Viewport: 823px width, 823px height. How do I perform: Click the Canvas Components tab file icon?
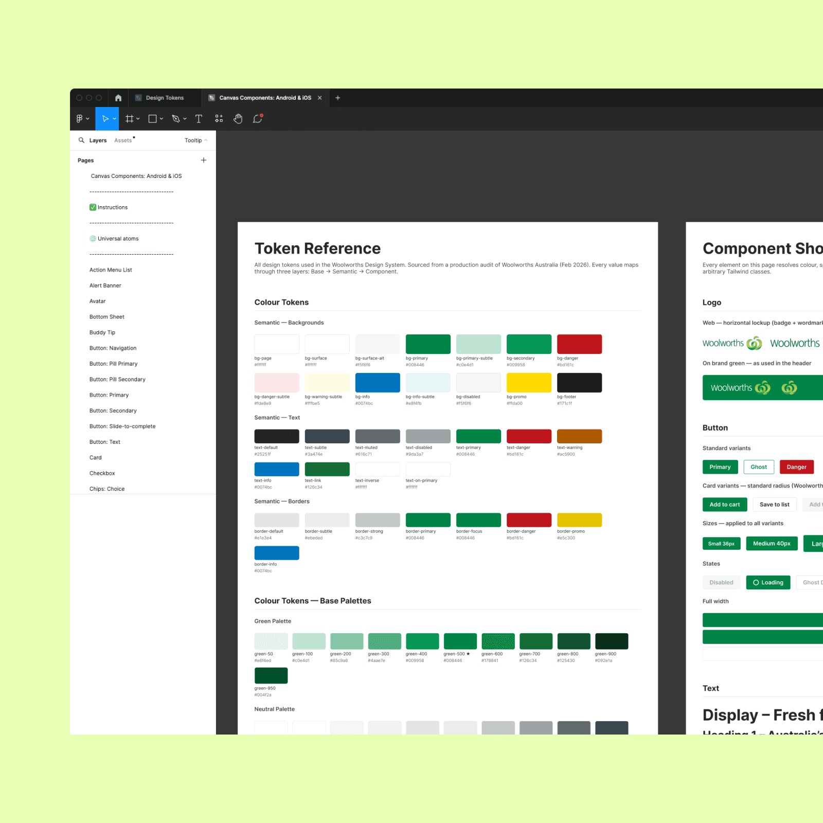[x=211, y=98]
